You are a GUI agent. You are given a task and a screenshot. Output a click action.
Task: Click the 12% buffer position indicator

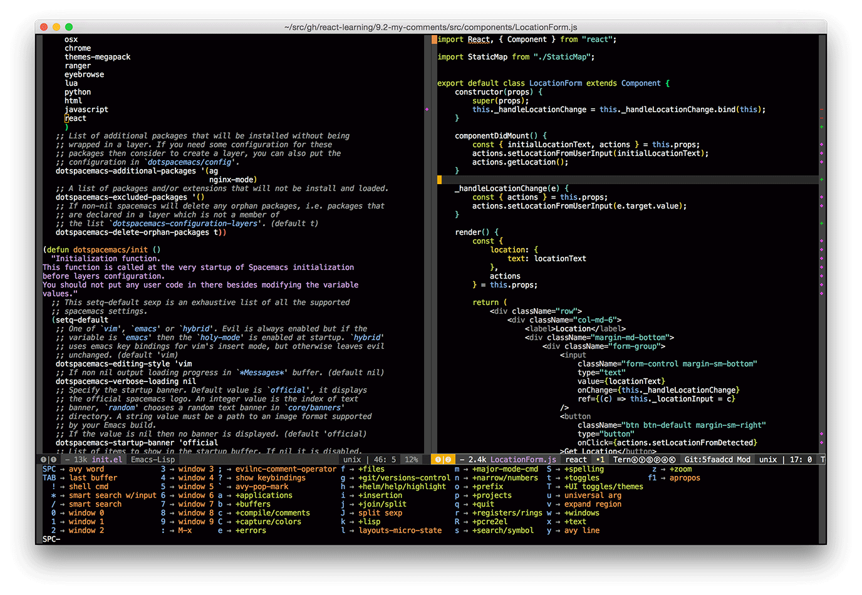coord(412,460)
